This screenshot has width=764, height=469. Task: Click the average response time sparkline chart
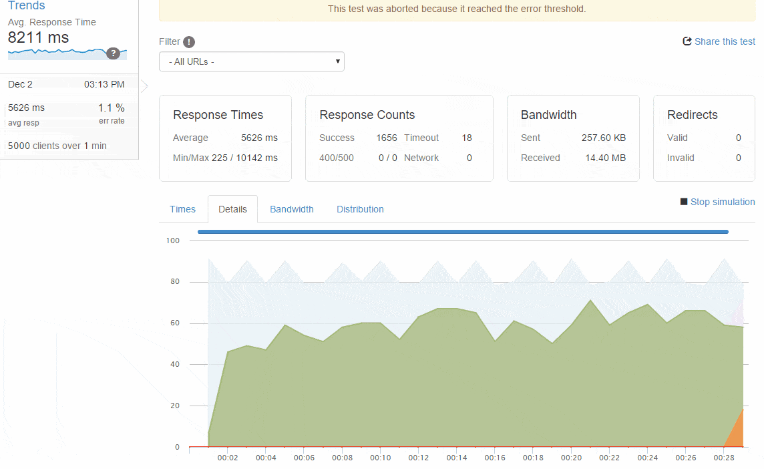(67, 53)
